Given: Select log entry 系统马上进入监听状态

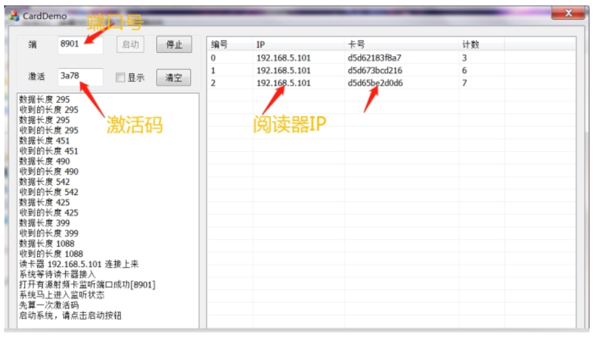Looking at the screenshot, I should coord(61,295).
